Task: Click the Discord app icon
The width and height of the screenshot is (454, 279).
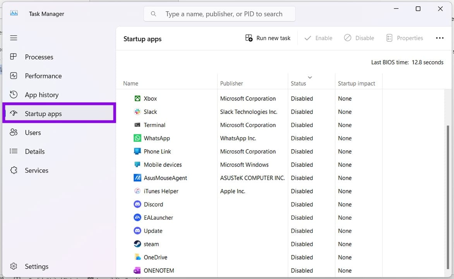Action: (x=137, y=204)
